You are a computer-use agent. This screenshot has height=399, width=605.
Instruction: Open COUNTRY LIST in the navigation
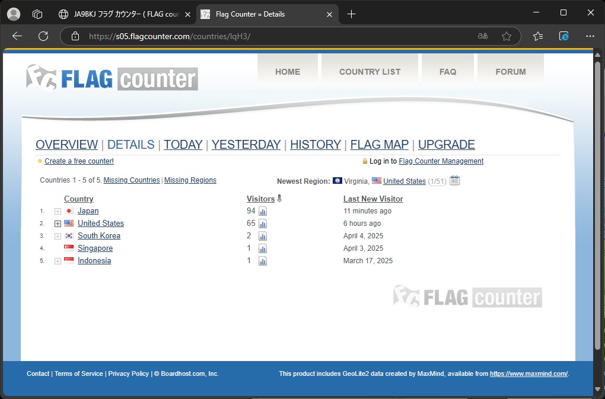coord(370,72)
